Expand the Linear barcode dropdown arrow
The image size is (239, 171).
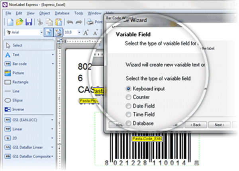(x=52, y=129)
